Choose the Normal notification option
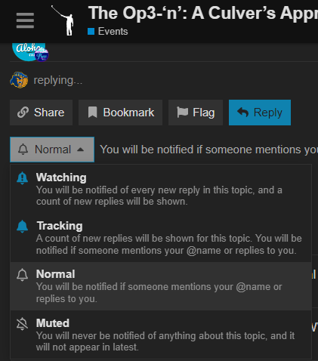The image size is (318, 361). coord(161,286)
